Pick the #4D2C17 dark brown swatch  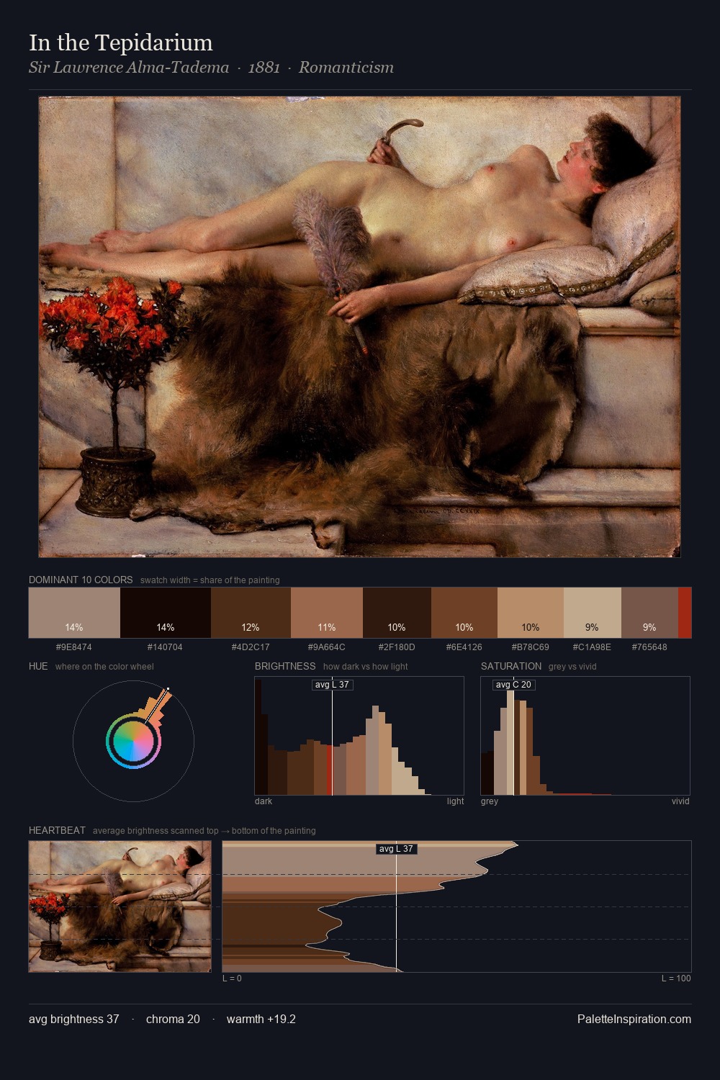click(x=251, y=613)
